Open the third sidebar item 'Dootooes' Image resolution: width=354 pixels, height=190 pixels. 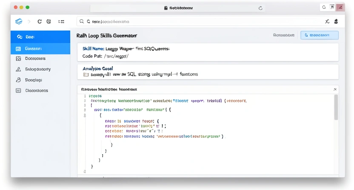pos(40,59)
